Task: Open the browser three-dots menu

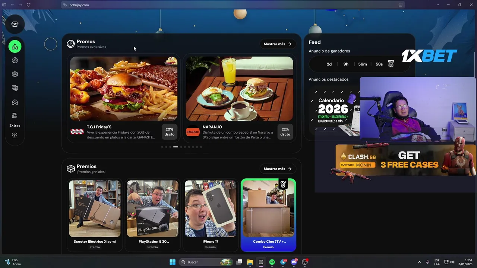Action: click(437, 5)
